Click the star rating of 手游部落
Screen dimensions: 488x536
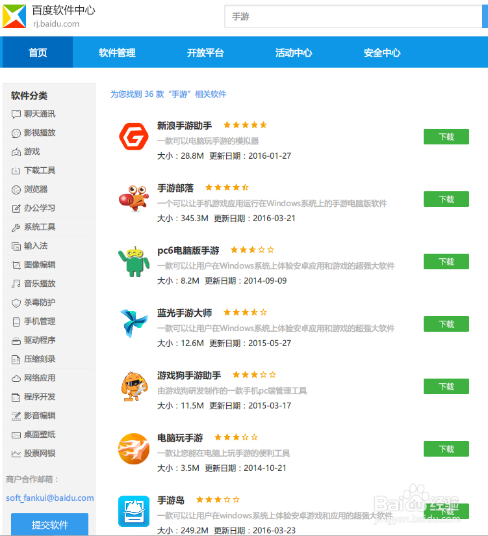[227, 187]
